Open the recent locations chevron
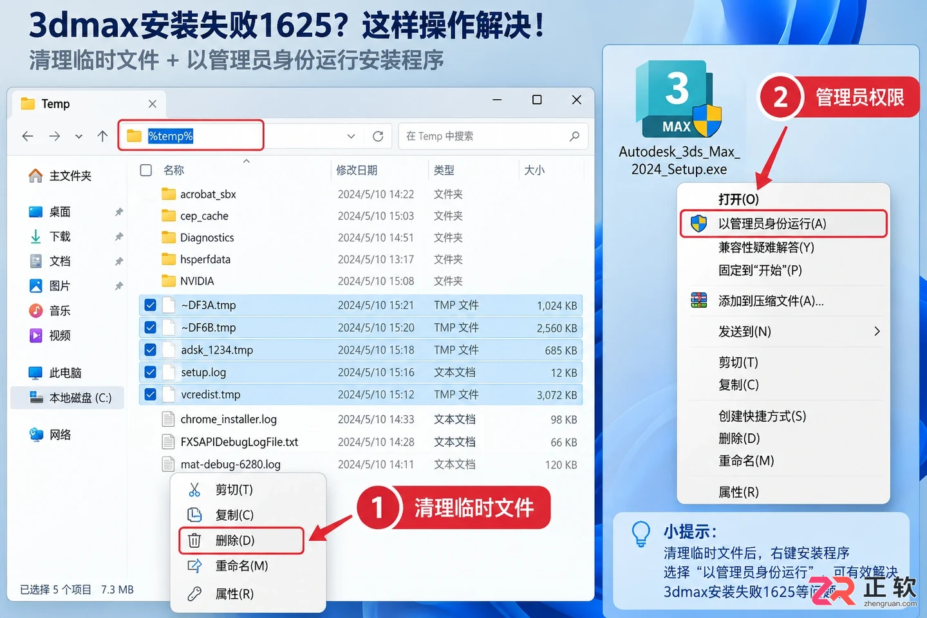Image resolution: width=927 pixels, height=618 pixels. point(79,136)
